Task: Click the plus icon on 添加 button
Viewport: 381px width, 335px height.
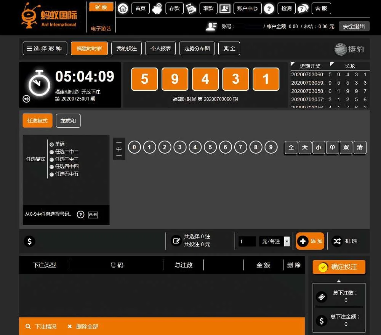Action: (x=303, y=241)
